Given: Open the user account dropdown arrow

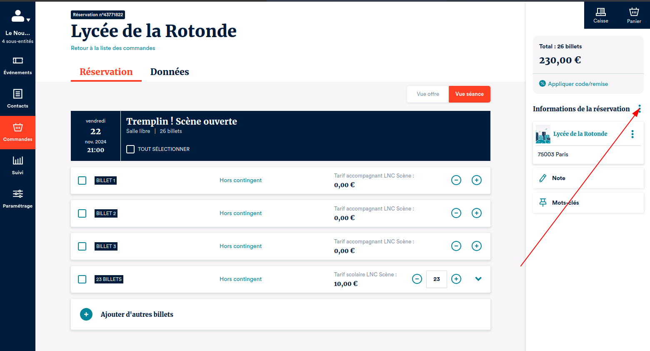Looking at the screenshot, I should click(28, 20).
